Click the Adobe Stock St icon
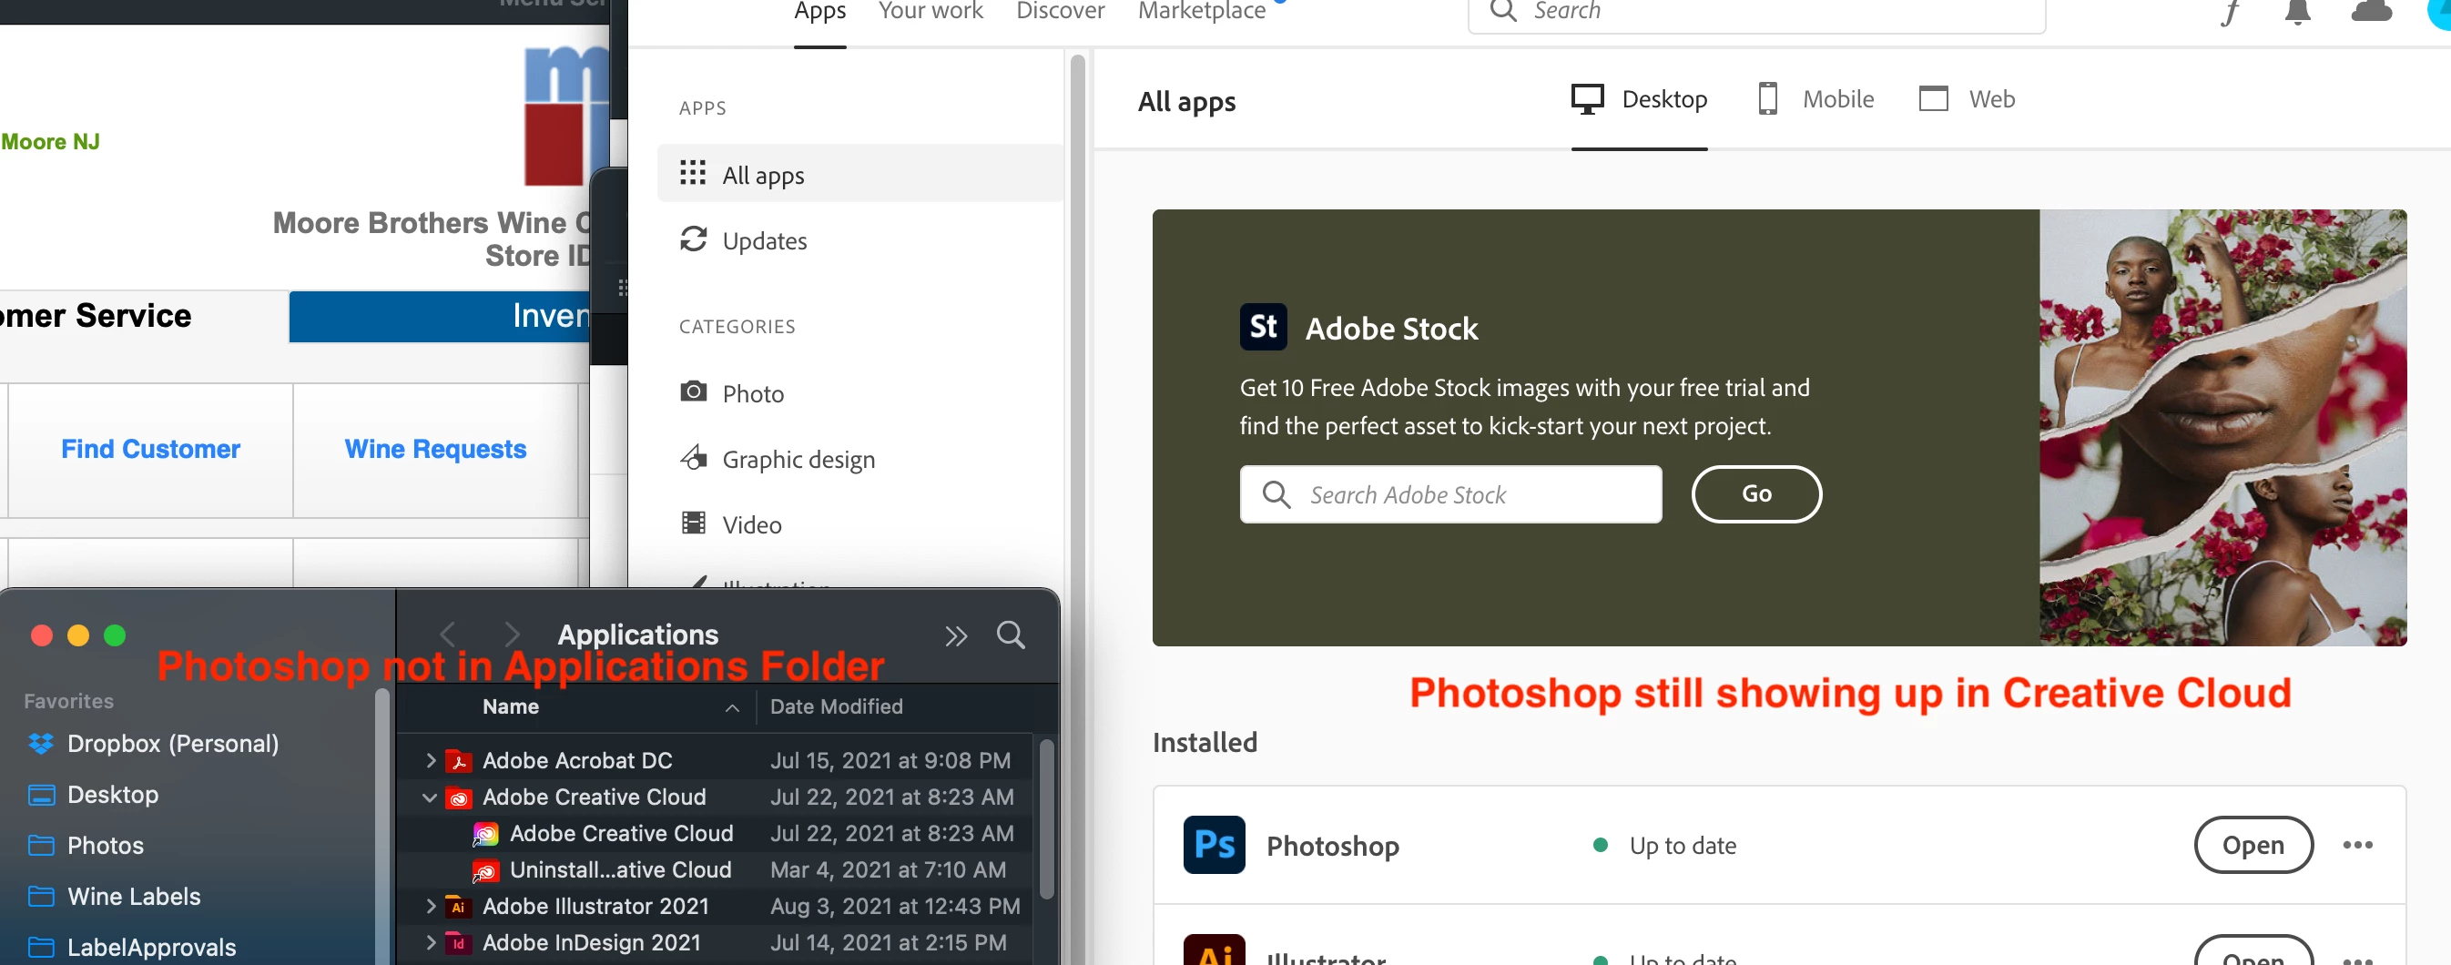The height and width of the screenshot is (965, 2451). (1263, 327)
